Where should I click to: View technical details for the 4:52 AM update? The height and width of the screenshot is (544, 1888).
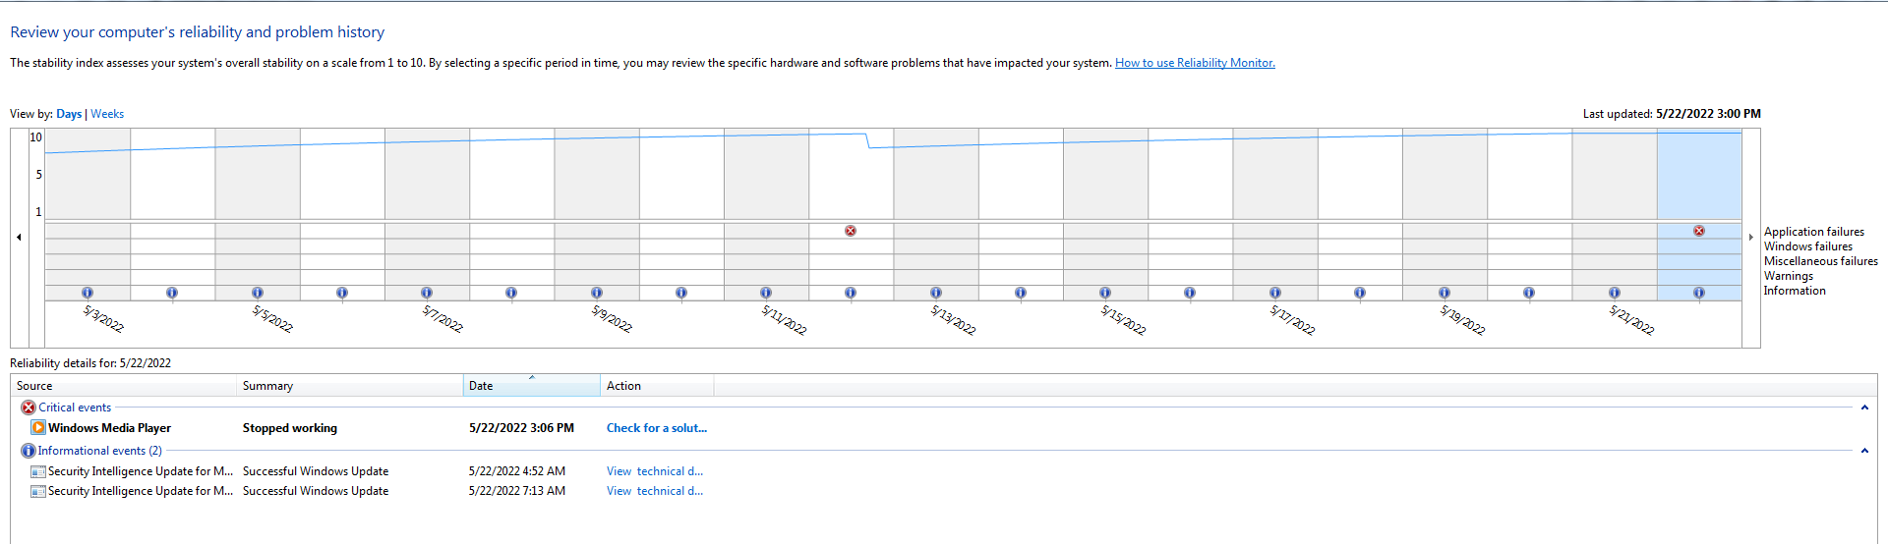[655, 471]
